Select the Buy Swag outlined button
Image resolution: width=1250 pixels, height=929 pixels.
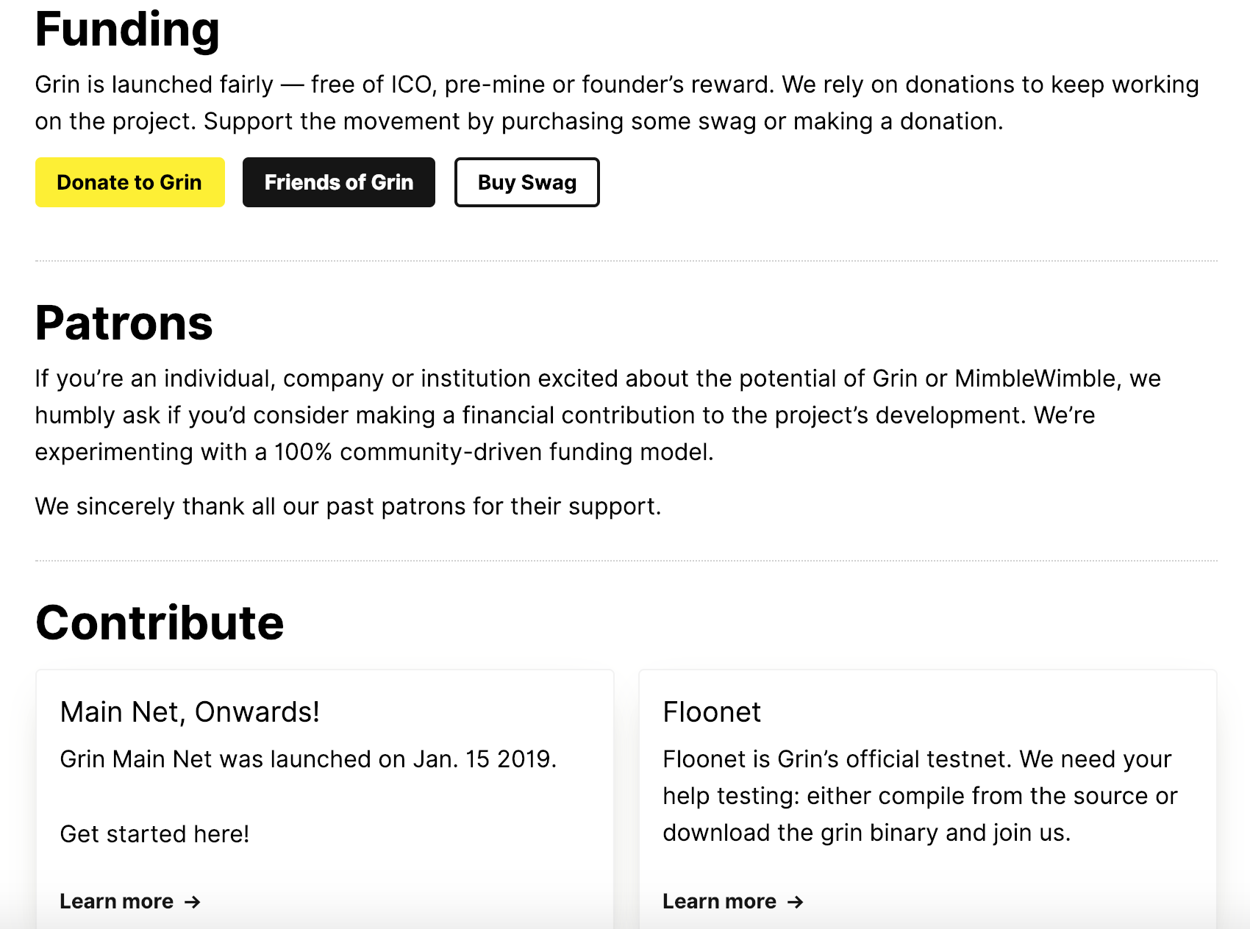click(527, 182)
